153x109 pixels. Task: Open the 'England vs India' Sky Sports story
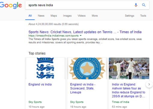40,84
